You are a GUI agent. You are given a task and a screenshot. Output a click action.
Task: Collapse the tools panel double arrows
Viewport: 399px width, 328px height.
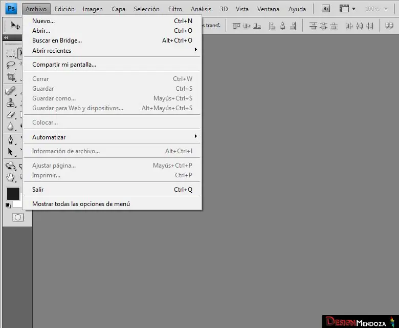[x=6, y=37]
